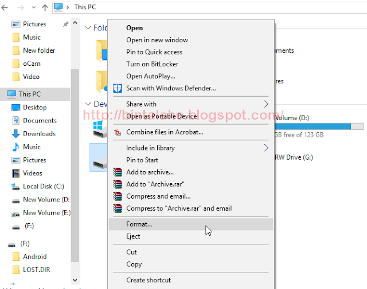Click the pin icon next to Pictures
Image resolution: width=367 pixels, height=289 pixels.
(x=66, y=24)
